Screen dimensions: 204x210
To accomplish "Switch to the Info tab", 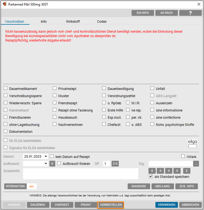I will coord(44,22).
